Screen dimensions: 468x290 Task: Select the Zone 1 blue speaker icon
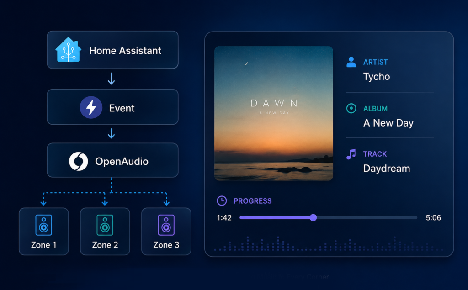click(43, 225)
